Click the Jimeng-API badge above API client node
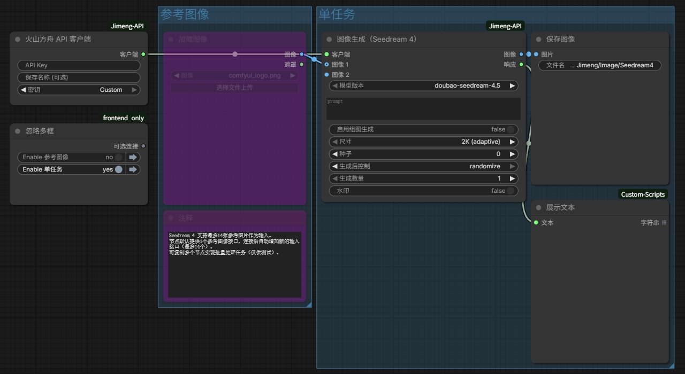This screenshot has height=374, width=685. pyautogui.click(x=127, y=26)
